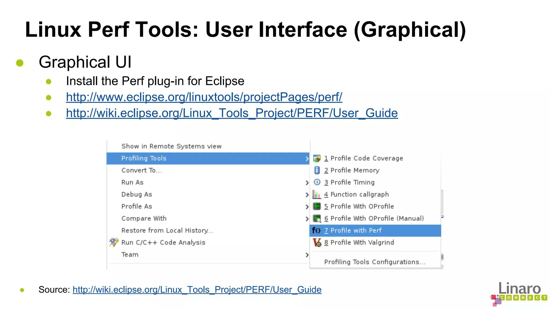Click the Profile Memory cylinder icon
This screenshot has height=309, width=550.
tap(317, 170)
